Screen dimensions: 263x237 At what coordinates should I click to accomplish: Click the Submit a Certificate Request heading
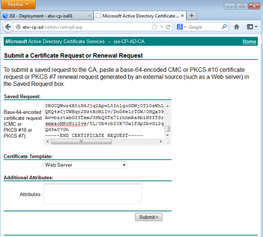tap(73, 56)
